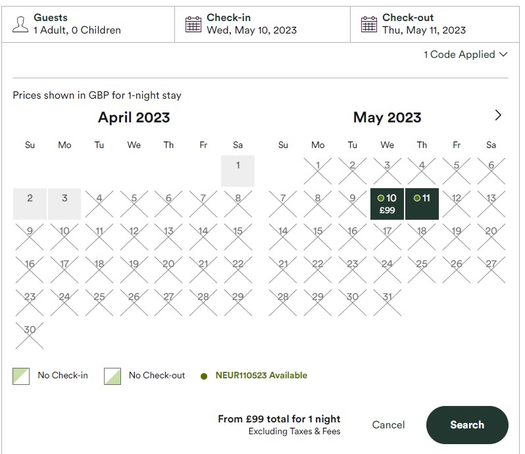Click the NEUR110523 Available label

point(261,376)
